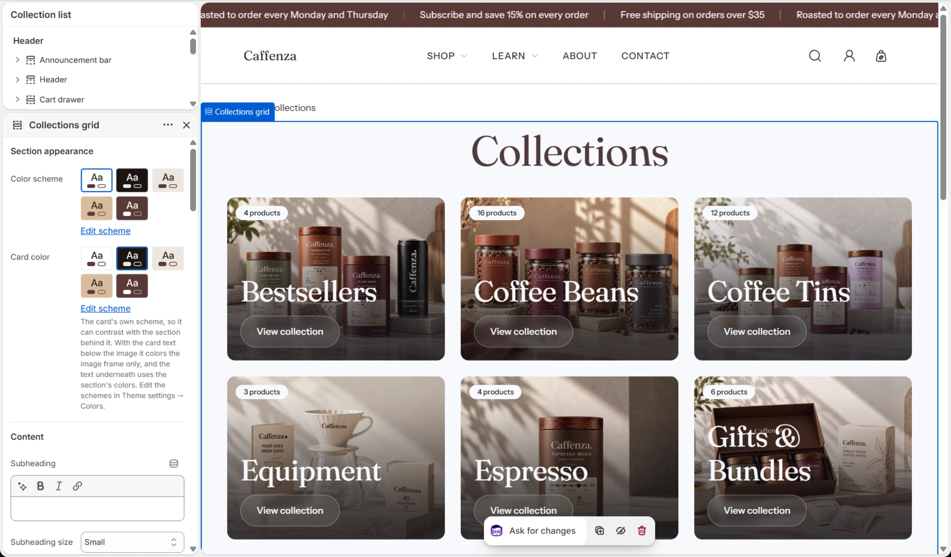Open the LEARN navigation dropdown
The image size is (951, 557).
click(x=515, y=56)
